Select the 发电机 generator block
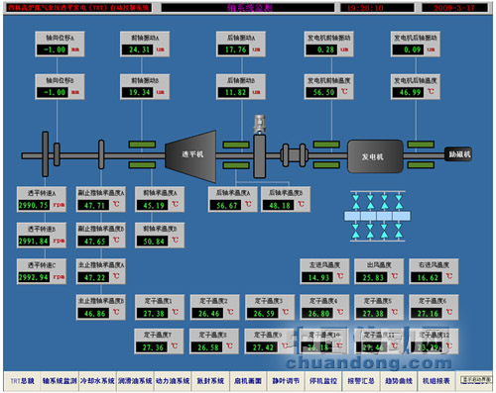 coord(375,156)
